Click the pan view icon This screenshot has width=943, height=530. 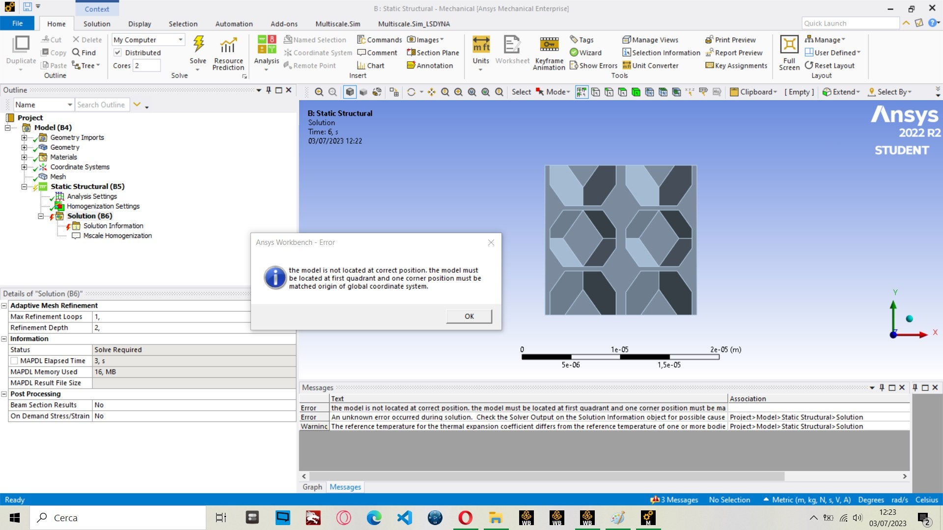(x=432, y=92)
